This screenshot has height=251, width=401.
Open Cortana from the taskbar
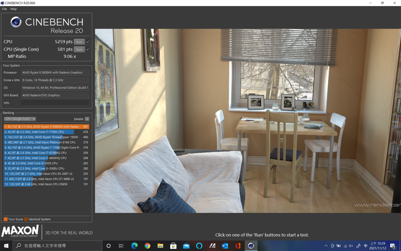coord(109,246)
